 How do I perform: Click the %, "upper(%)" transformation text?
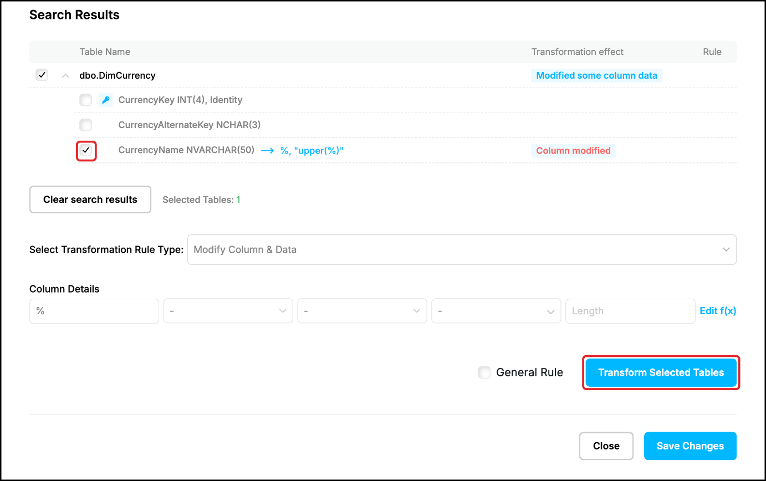[x=312, y=151]
